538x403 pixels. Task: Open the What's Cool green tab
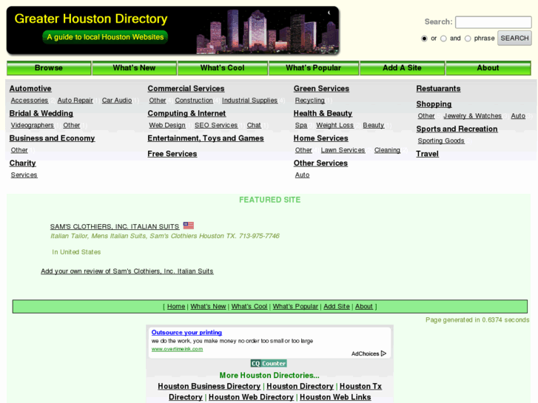pos(222,68)
